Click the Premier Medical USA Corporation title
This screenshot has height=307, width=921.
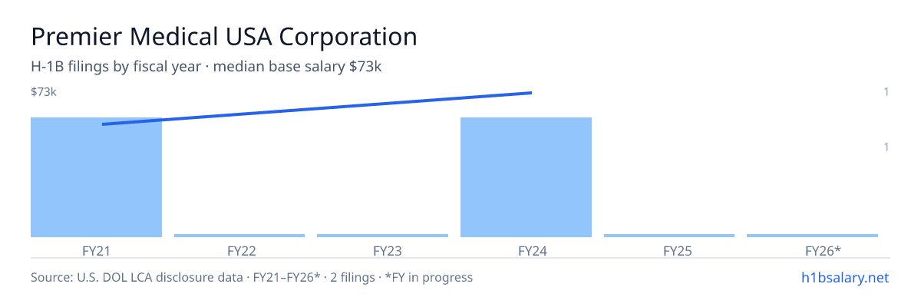[224, 36]
